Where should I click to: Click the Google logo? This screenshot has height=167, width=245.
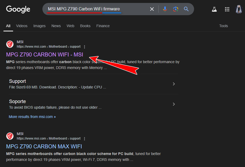(x=18, y=9)
